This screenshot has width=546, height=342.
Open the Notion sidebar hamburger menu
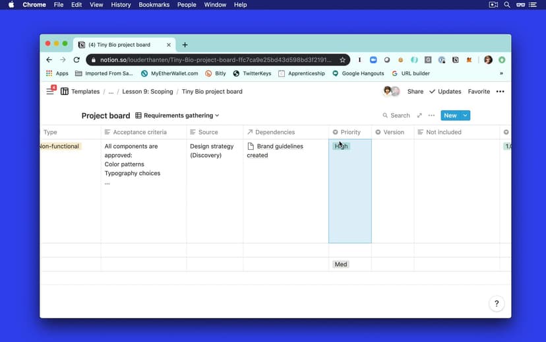coord(50,91)
